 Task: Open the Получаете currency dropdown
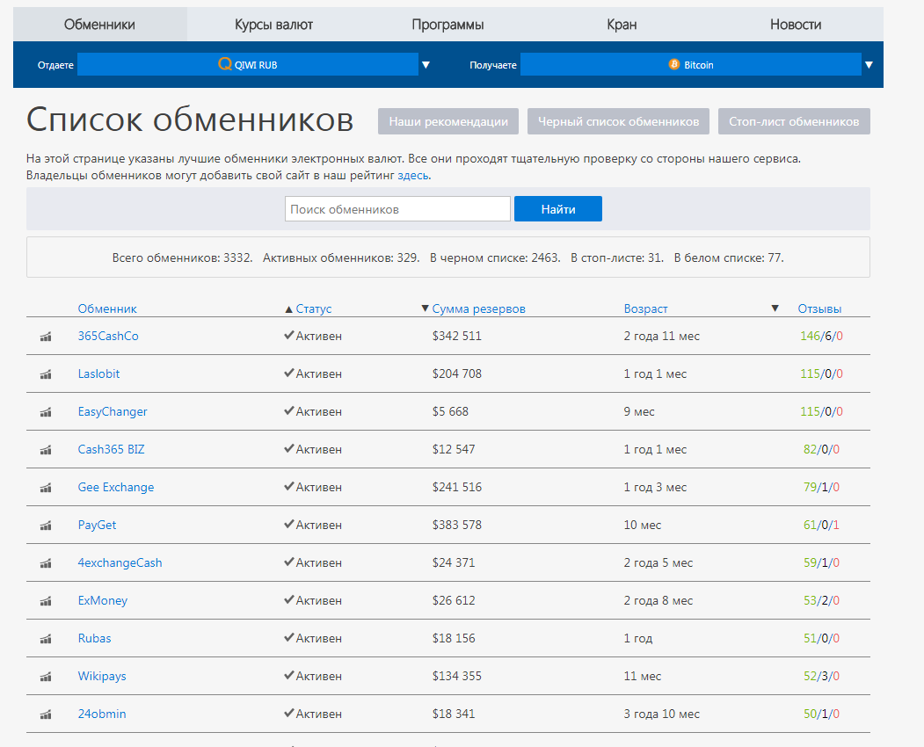(x=869, y=63)
